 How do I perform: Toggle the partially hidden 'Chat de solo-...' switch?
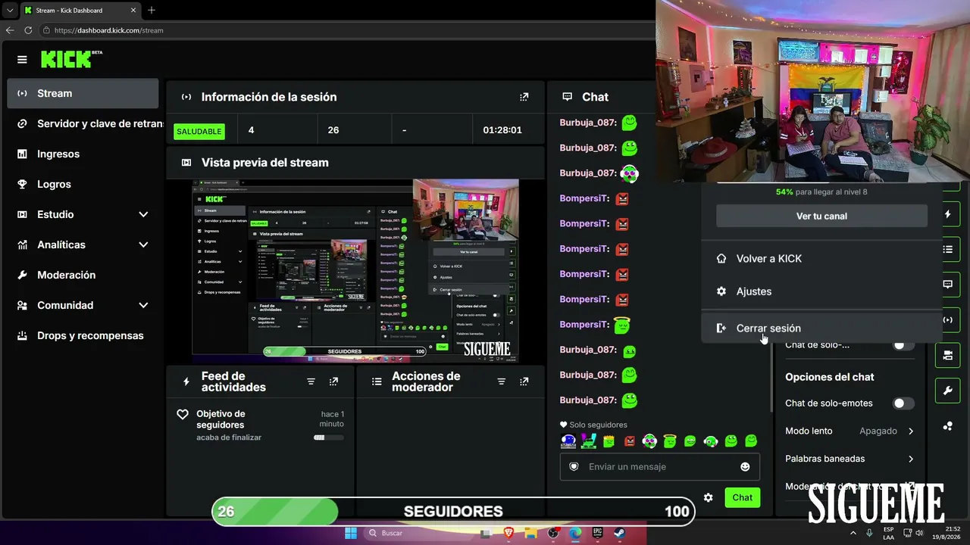tap(903, 344)
